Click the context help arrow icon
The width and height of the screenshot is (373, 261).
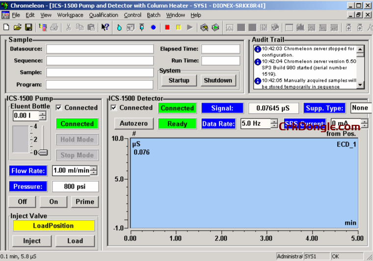[x=105, y=27]
